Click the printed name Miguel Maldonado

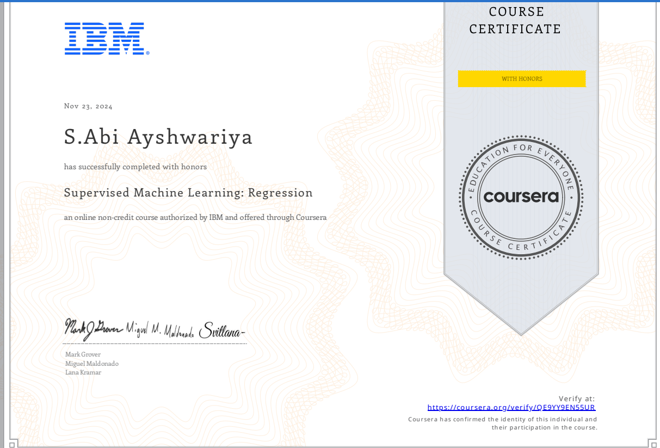click(91, 364)
